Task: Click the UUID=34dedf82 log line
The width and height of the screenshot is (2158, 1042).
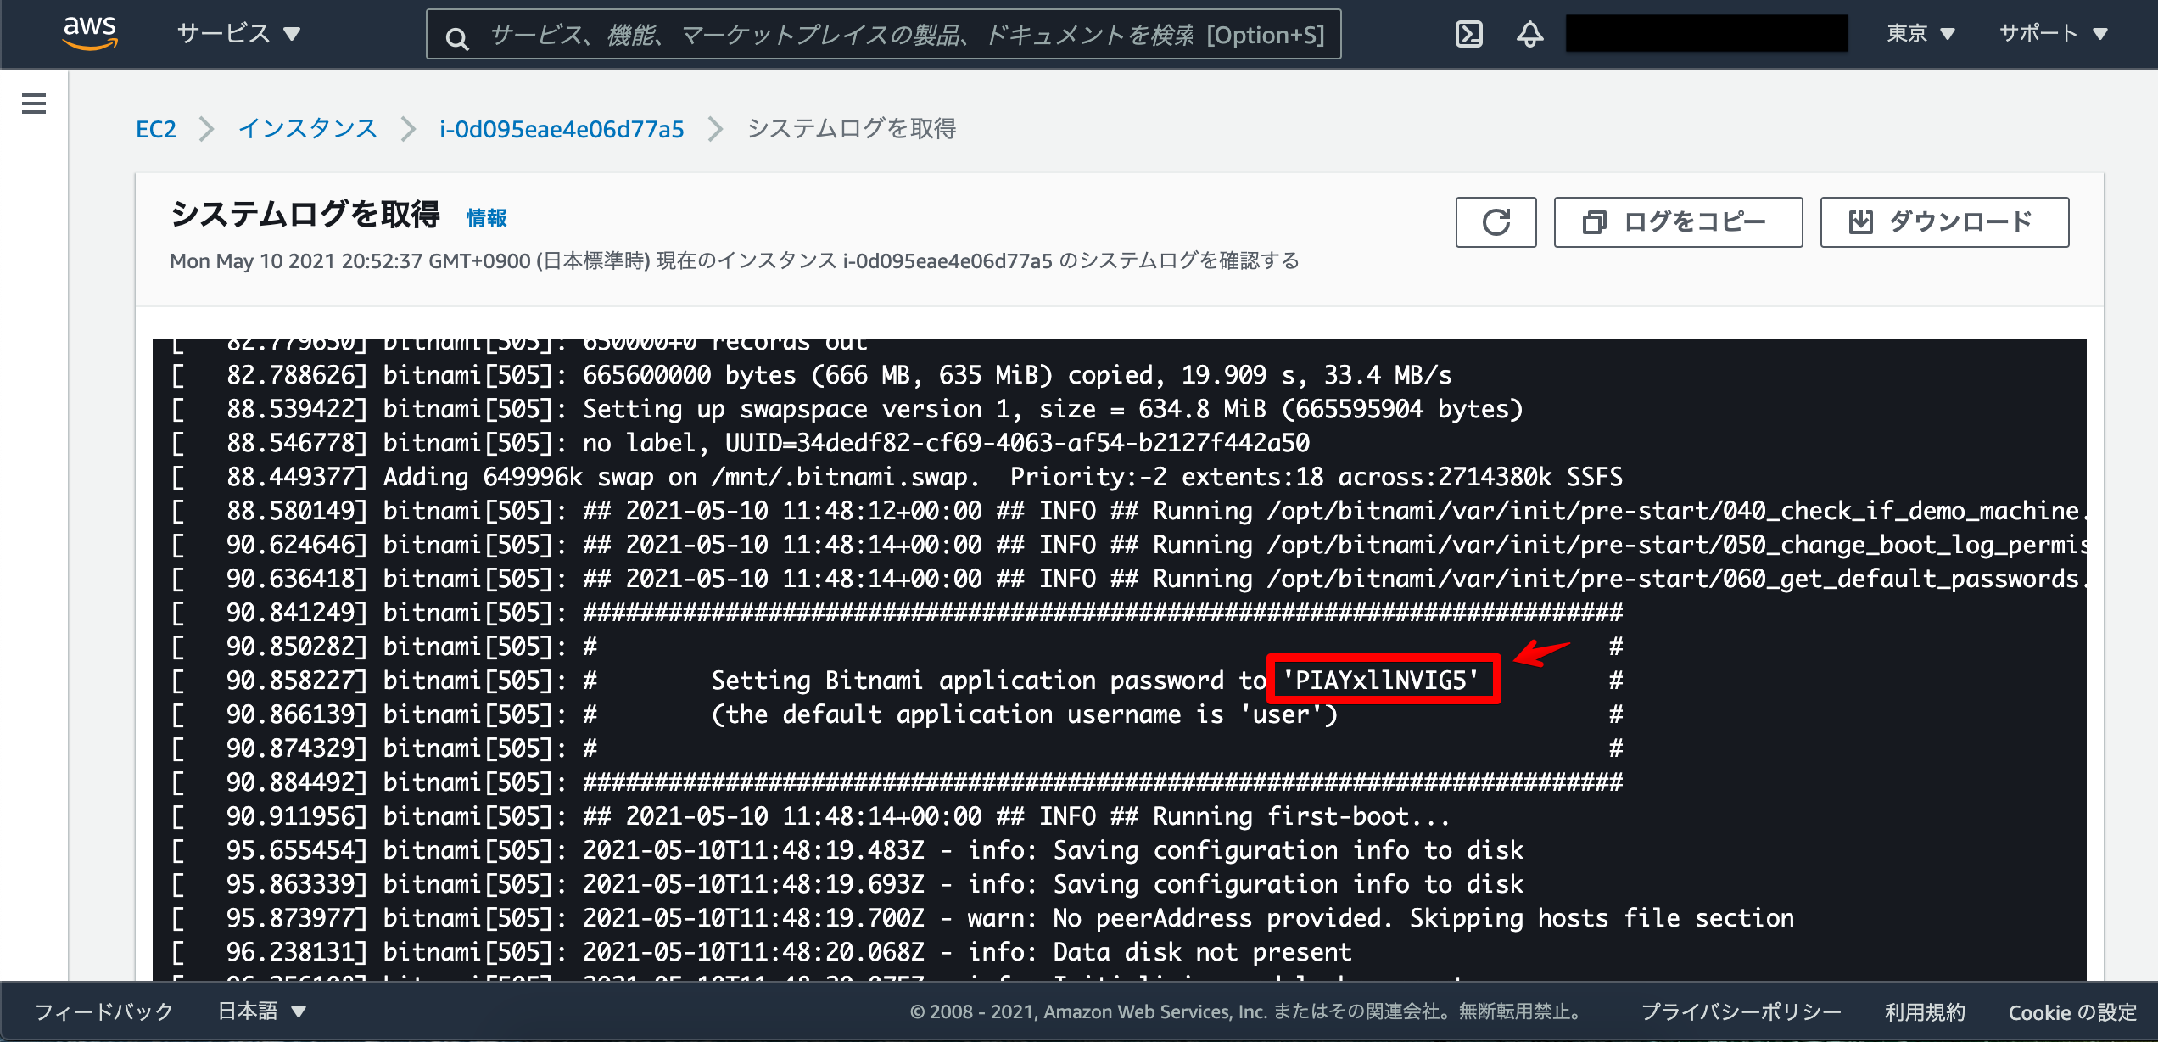Action: click(x=740, y=443)
